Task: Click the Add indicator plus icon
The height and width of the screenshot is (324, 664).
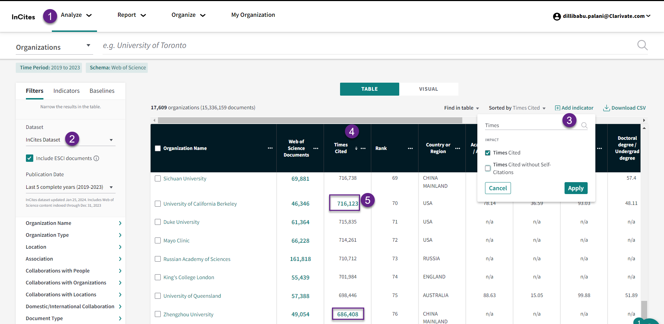Action: pyautogui.click(x=558, y=108)
